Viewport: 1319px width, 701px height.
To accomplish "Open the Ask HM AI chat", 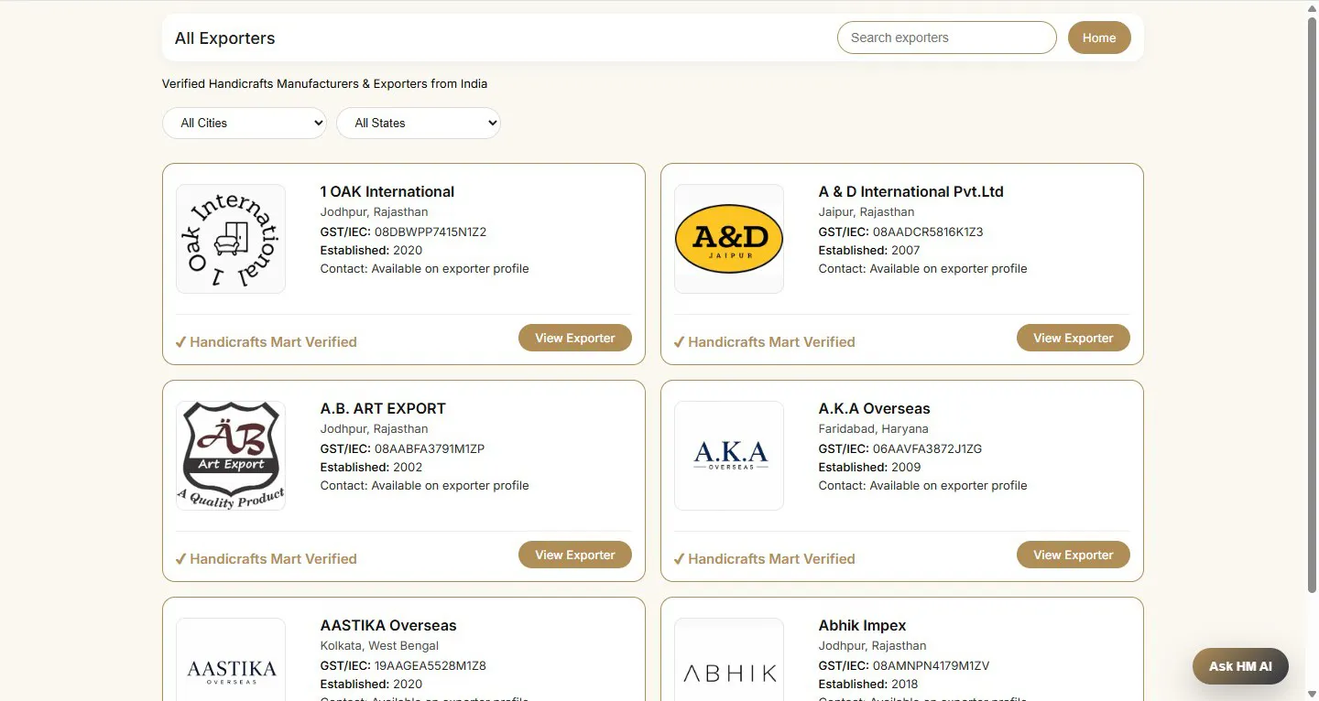I will tap(1240, 666).
